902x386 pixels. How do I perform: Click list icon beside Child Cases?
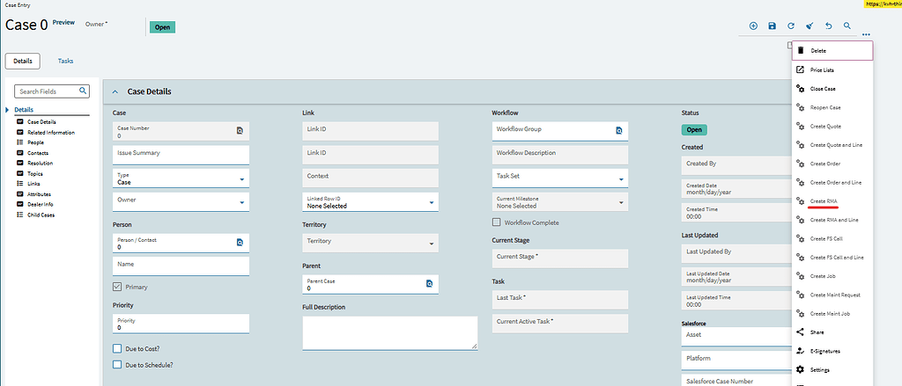(20, 215)
